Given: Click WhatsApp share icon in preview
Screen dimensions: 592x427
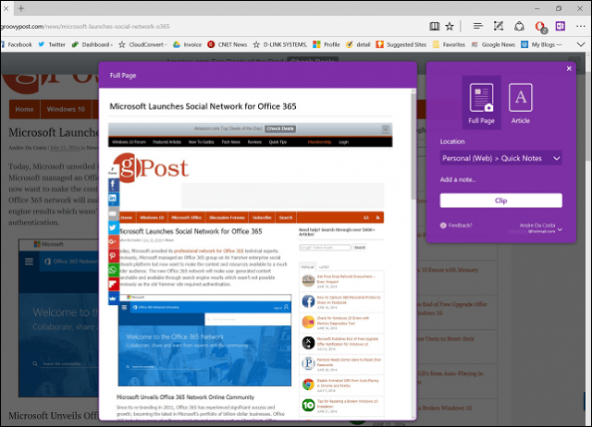Looking at the screenshot, I should [x=113, y=270].
